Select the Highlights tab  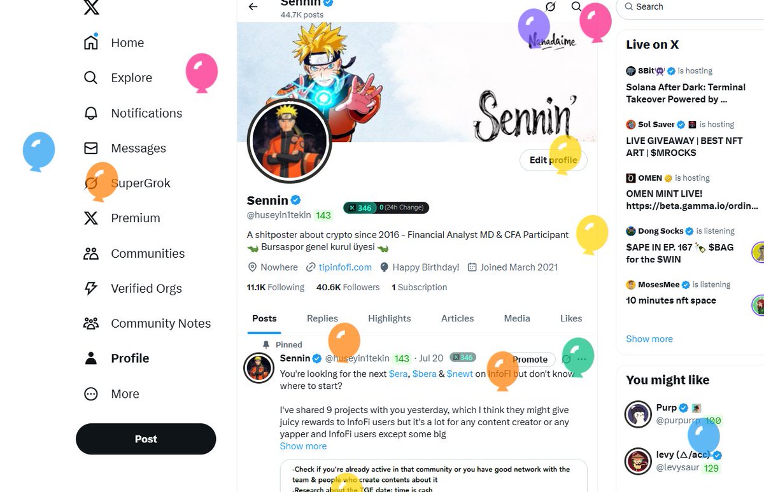click(x=390, y=318)
